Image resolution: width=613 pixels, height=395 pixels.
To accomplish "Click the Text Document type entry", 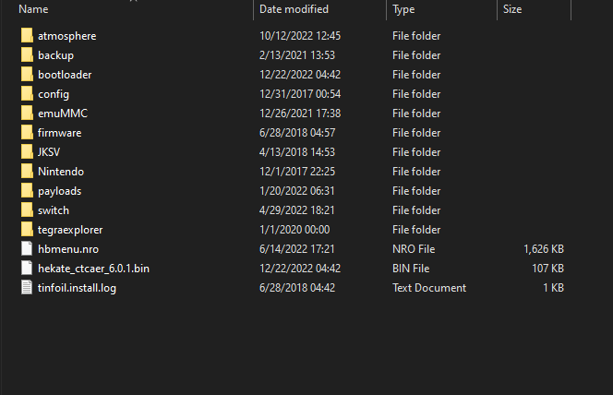I will click(x=429, y=288).
